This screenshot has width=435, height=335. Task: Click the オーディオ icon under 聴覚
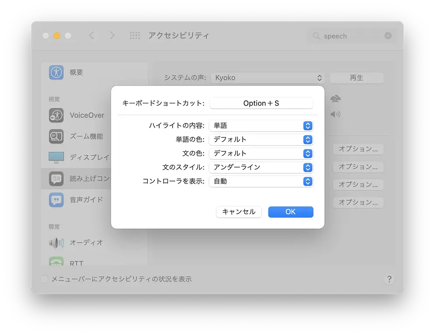click(56, 243)
